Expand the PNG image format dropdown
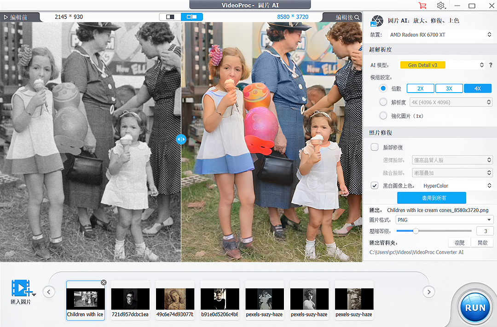Viewport: 497px width, 327px height. 444,220
